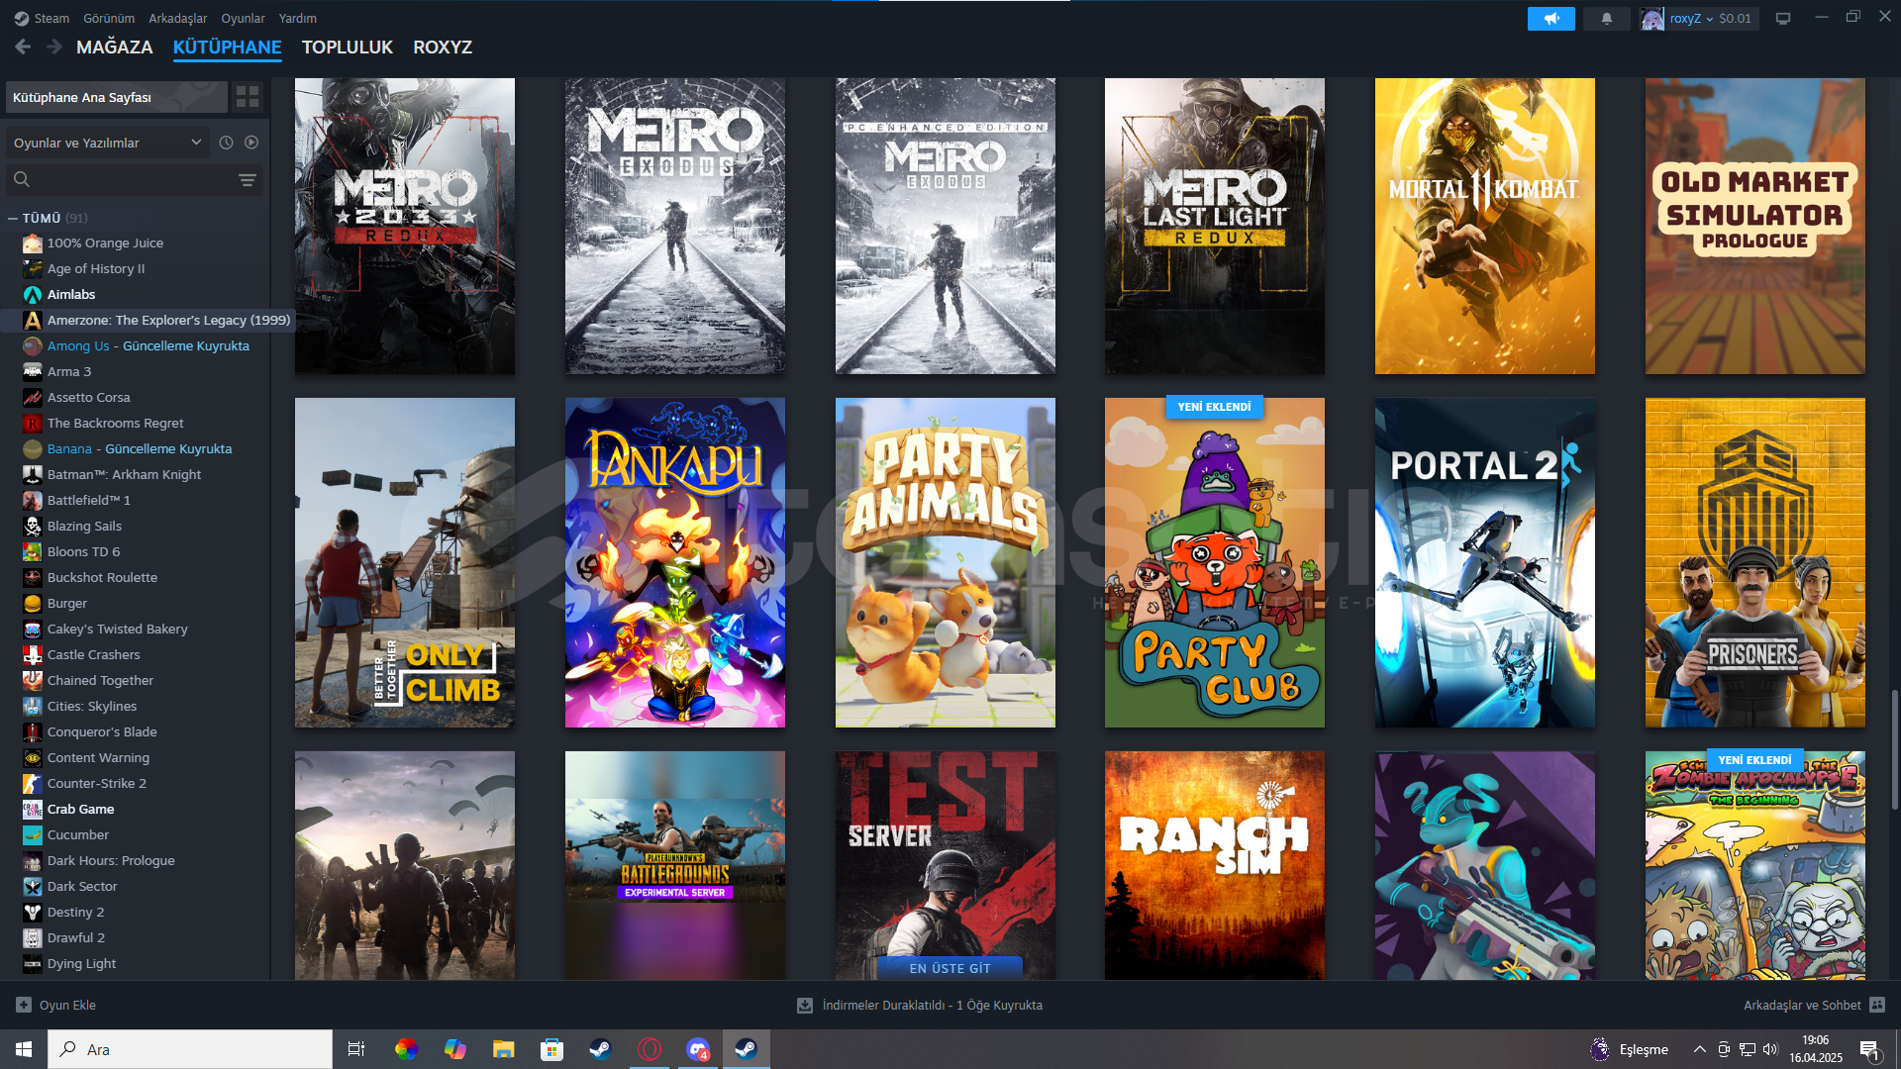
Task: Select Cities: Skylines in list
Action: coord(92,707)
